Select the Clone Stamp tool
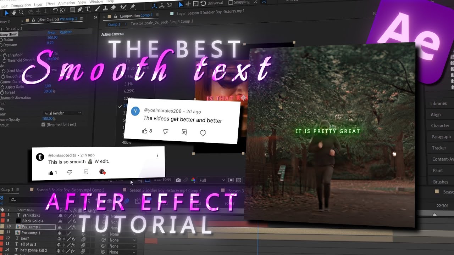The width and height of the screenshot is (454, 255). [x=105, y=8]
